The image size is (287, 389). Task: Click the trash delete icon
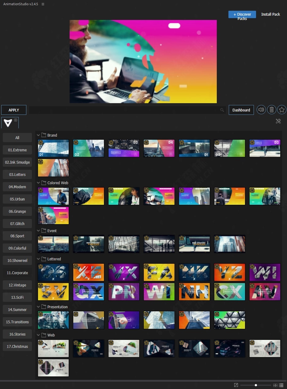point(271,110)
